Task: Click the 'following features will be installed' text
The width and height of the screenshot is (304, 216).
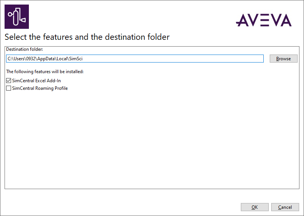Action: point(45,72)
